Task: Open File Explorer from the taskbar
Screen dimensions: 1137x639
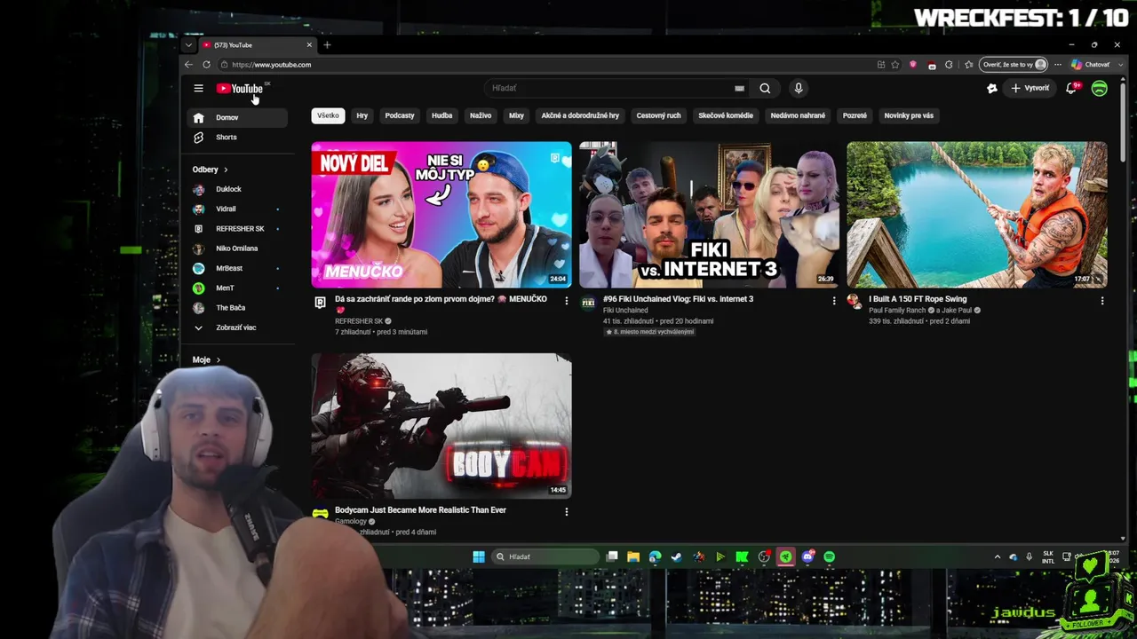Action: tap(633, 556)
